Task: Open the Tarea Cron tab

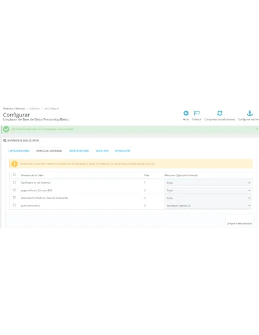Action: [x=102, y=151]
